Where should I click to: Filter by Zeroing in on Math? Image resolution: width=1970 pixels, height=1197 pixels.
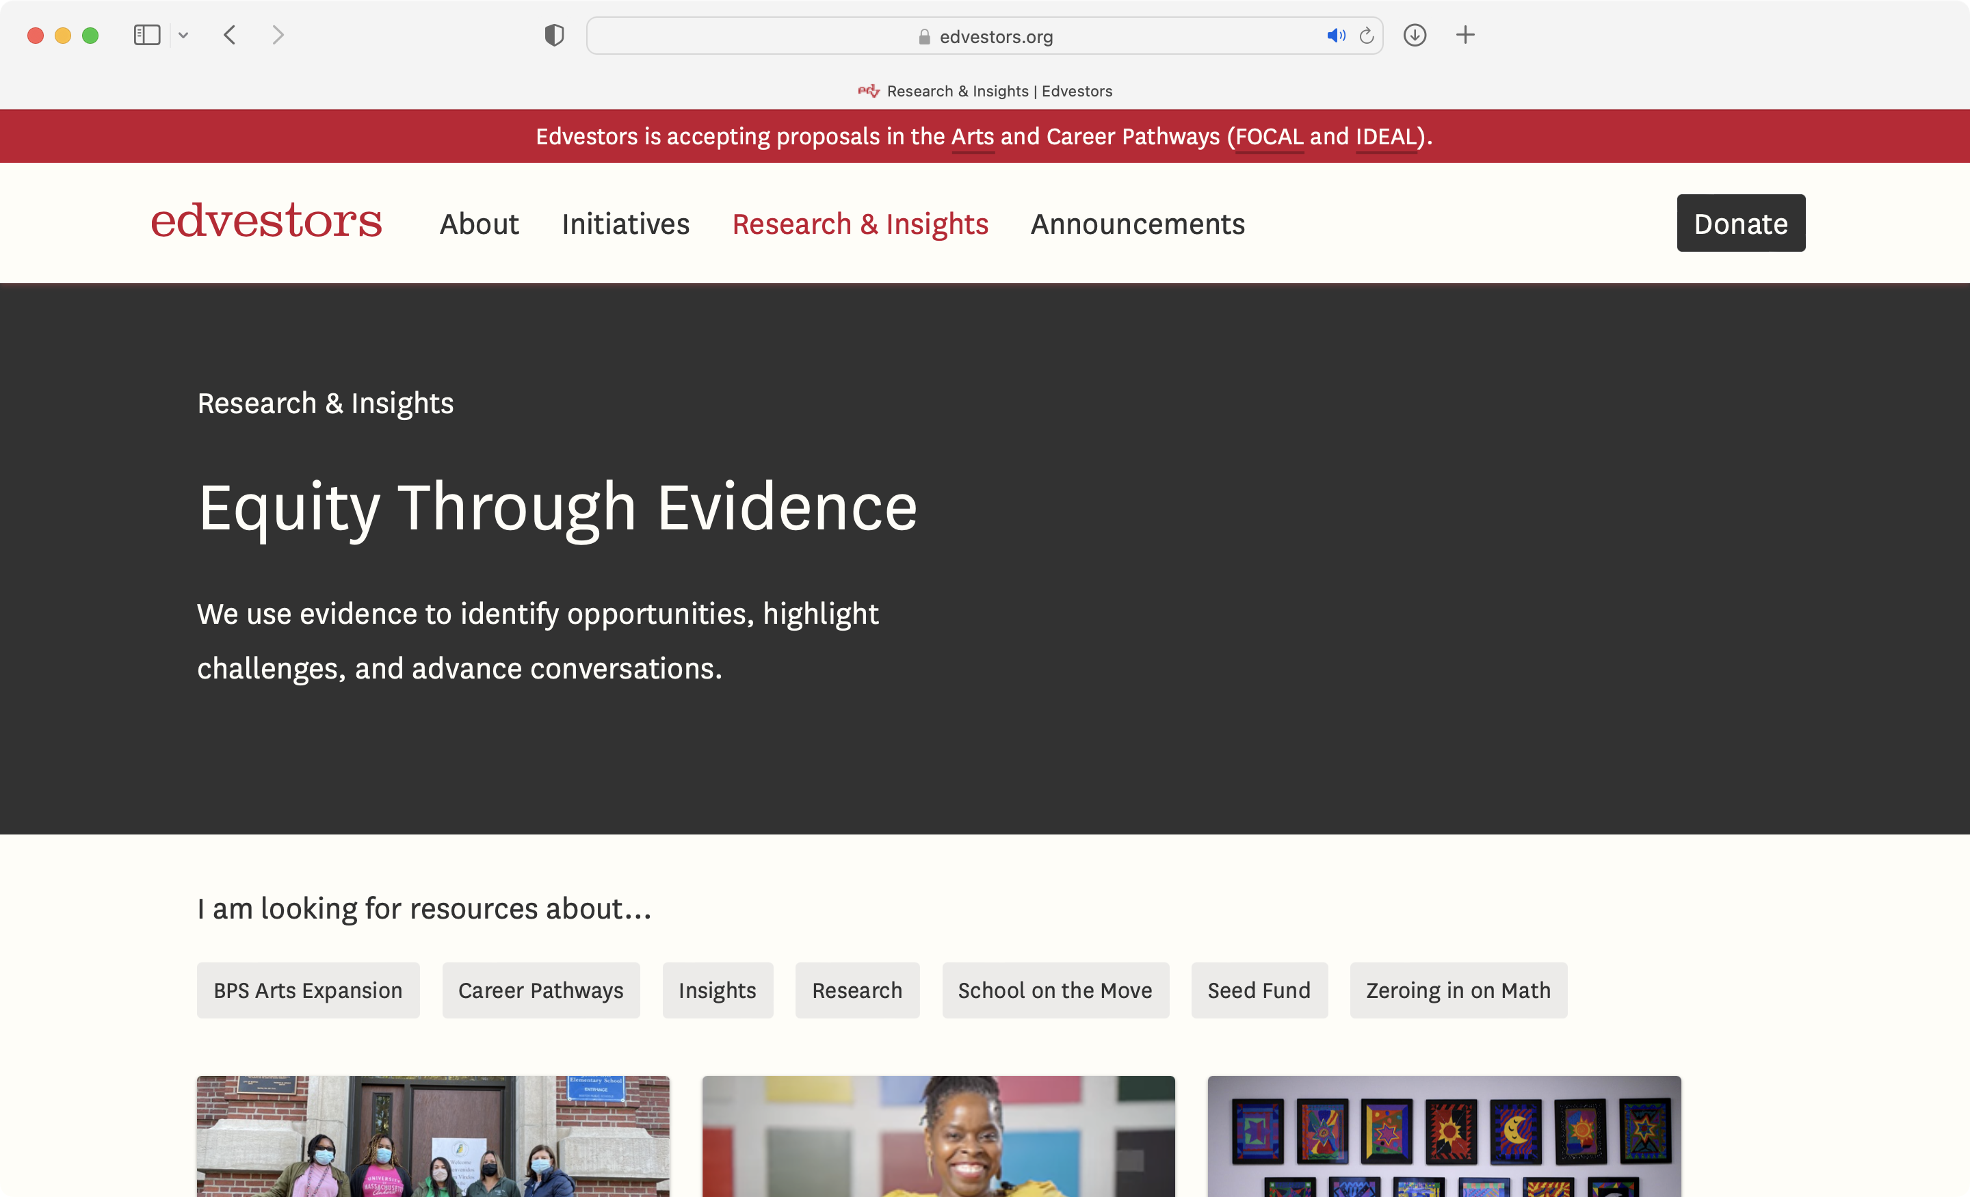1458,990
